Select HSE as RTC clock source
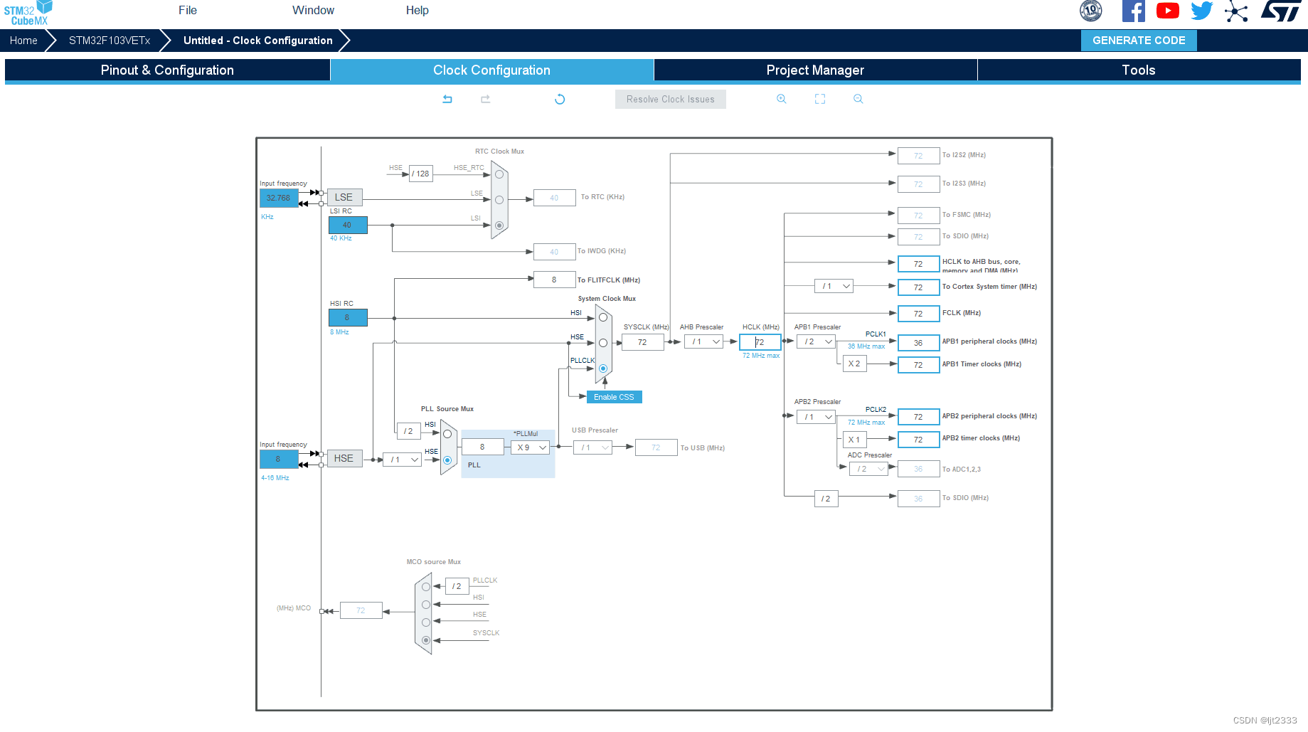This screenshot has height=732, width=1308. (x=499, y=174)
